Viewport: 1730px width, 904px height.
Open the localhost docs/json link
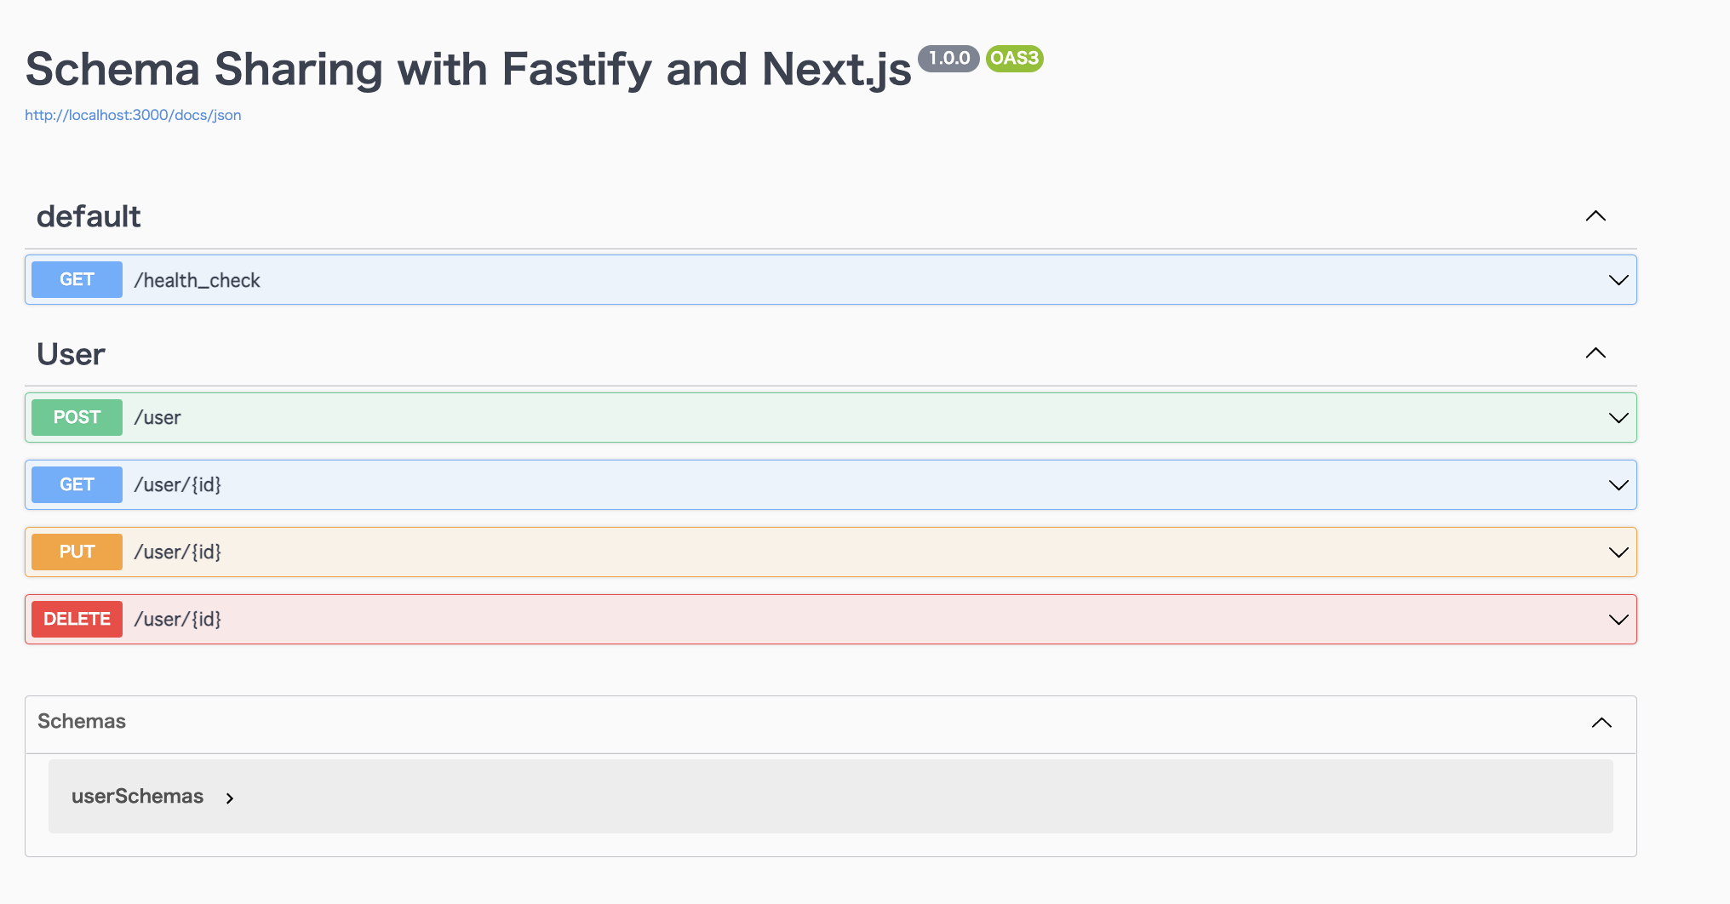pos(133,115)
